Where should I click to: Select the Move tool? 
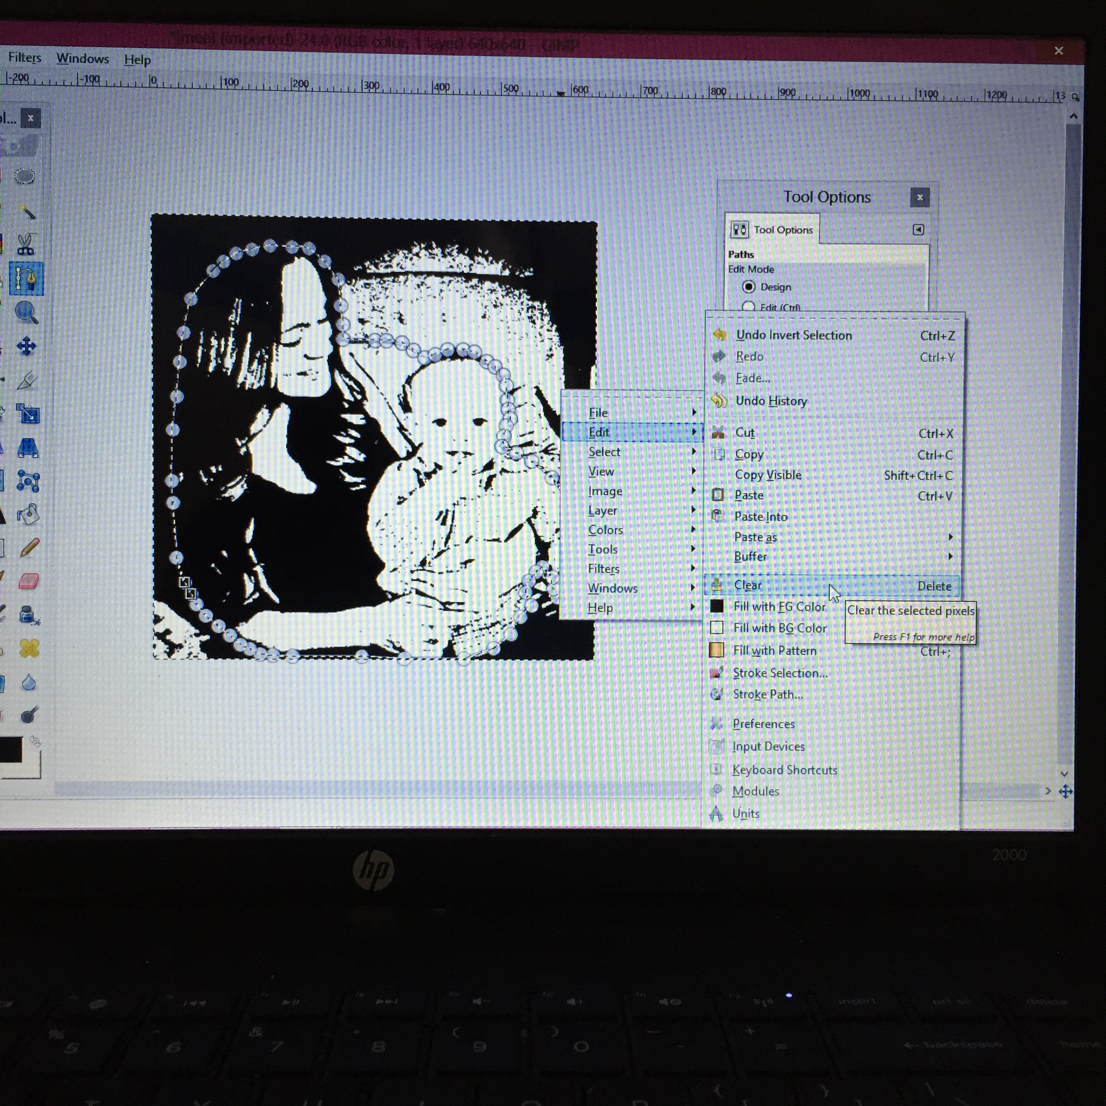click(x=26, y=347)
